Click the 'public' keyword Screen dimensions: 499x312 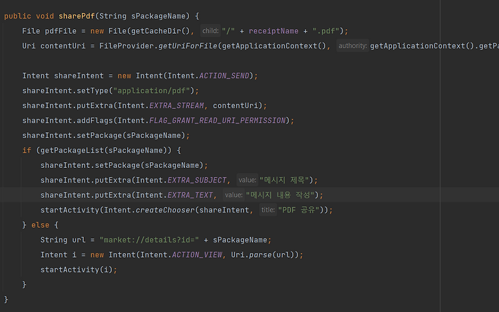[17, 16]
